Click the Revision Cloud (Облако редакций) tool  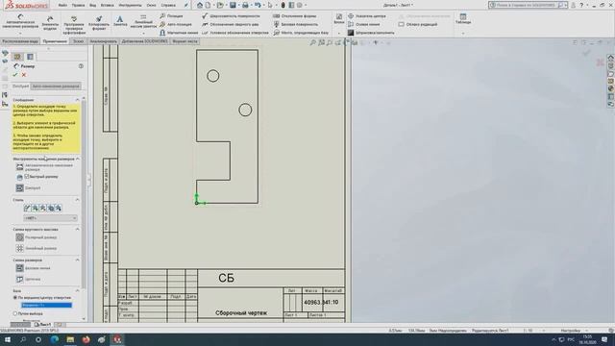[418, 24]
